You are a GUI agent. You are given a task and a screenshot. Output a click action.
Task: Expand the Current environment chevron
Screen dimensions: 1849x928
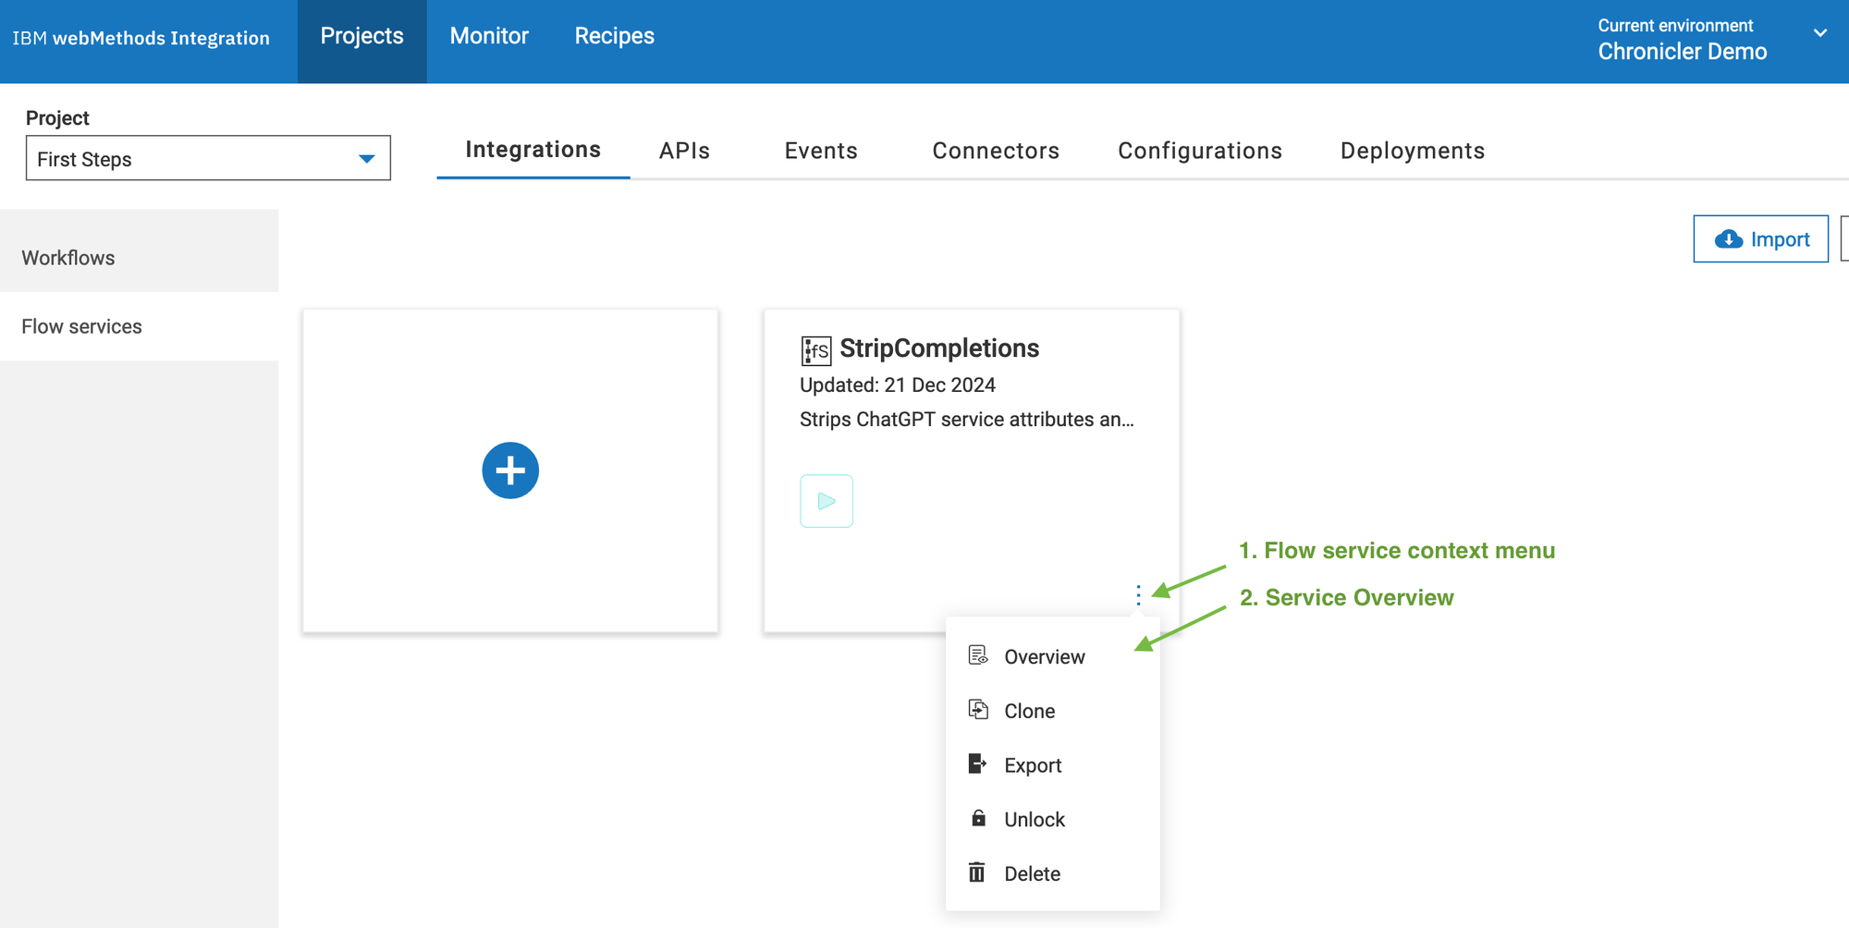pyautogui.click(x=1819, y=34)
